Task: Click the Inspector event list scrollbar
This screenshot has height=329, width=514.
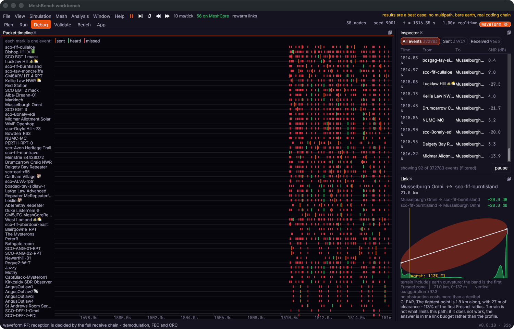Action: pyautogui.click(x=509, y=154)
